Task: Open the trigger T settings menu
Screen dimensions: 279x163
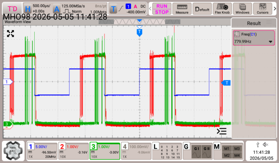Action: [113, 9]
